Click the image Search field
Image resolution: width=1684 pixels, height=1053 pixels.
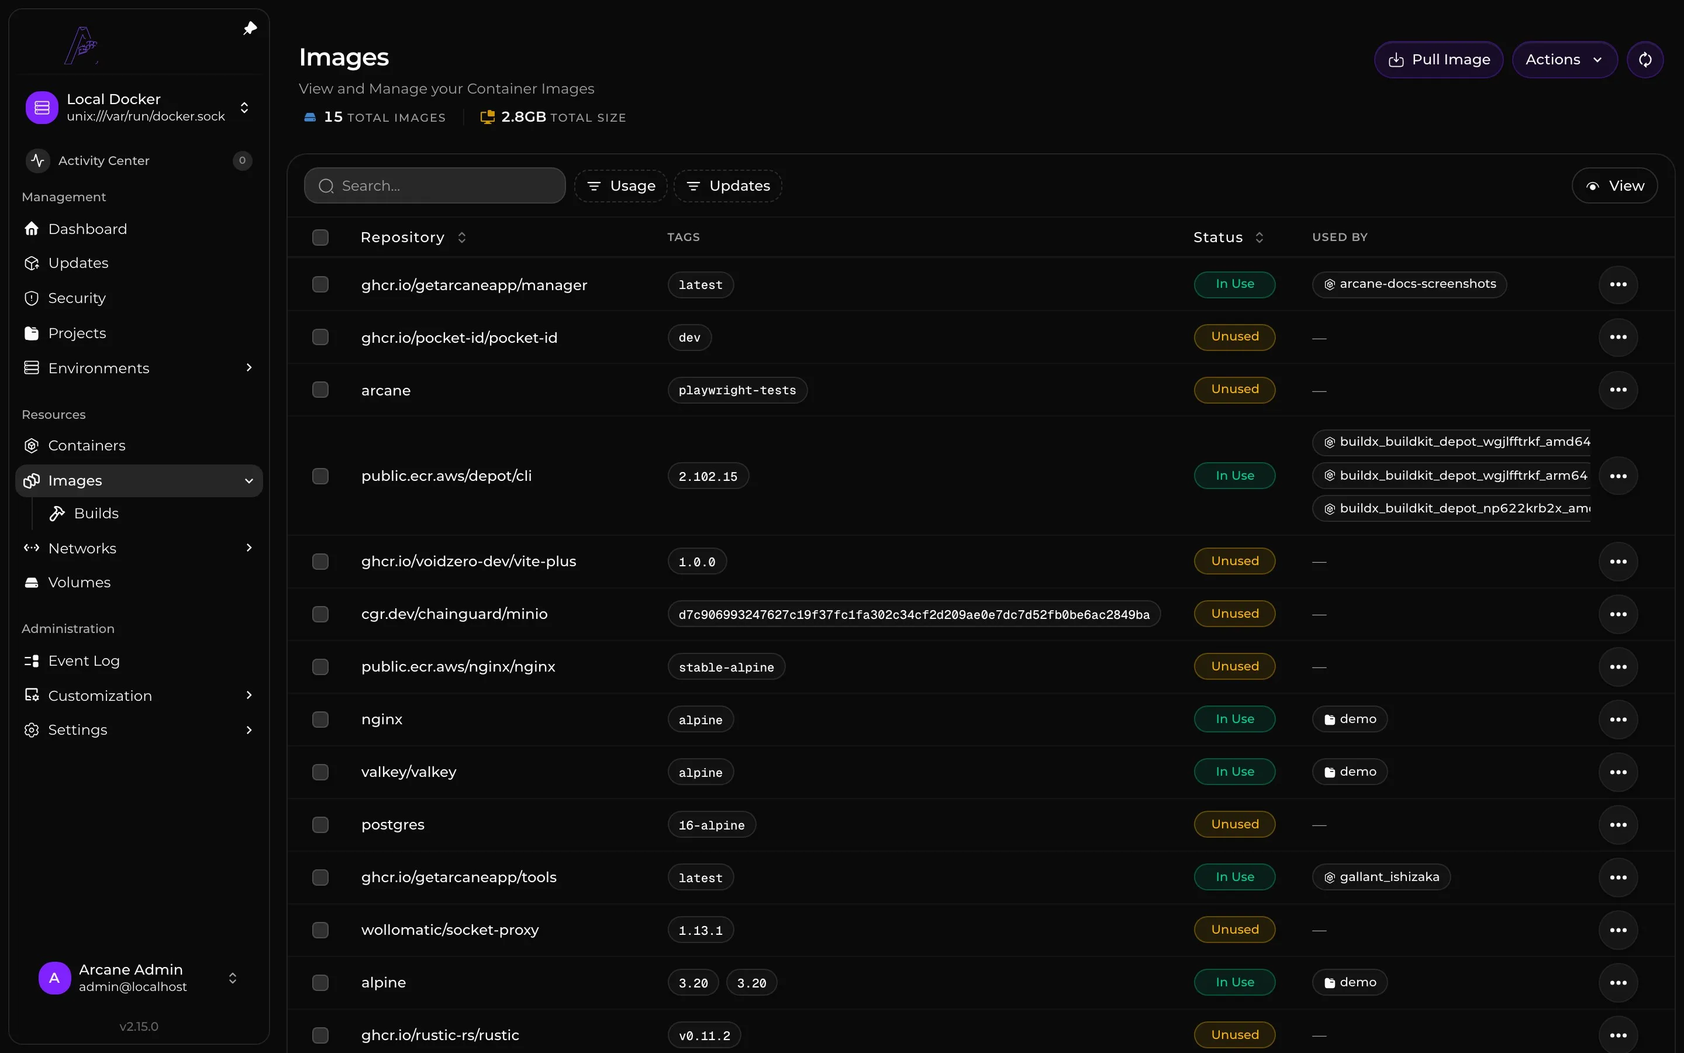[435, 186]
